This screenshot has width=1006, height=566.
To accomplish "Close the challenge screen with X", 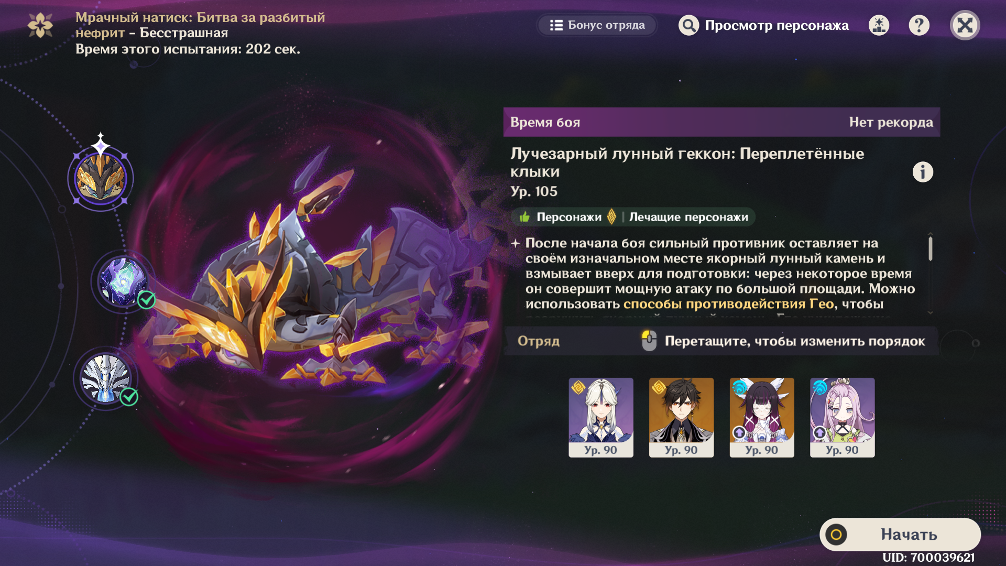I will pos(965,25).
